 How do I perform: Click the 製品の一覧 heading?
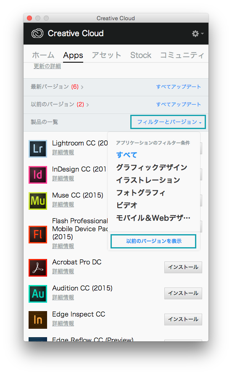pyautogui.click(x=44, y=122)
